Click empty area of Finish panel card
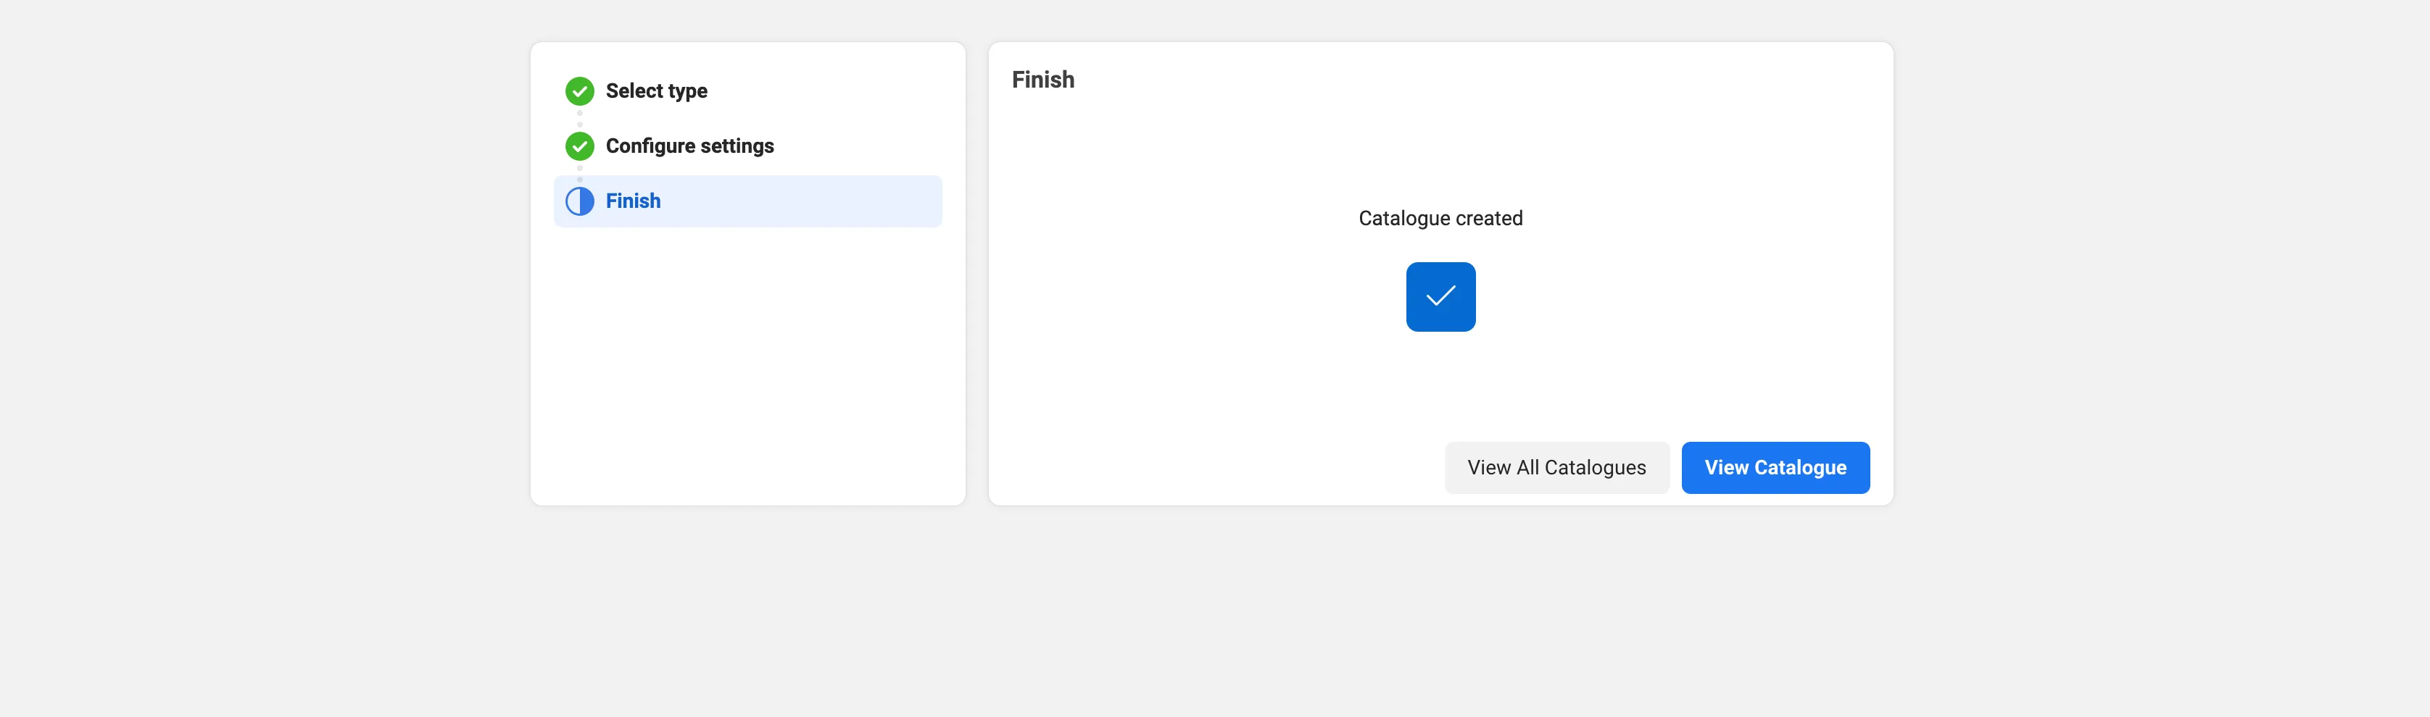The image size is (2430, 717). (1179, 377)
